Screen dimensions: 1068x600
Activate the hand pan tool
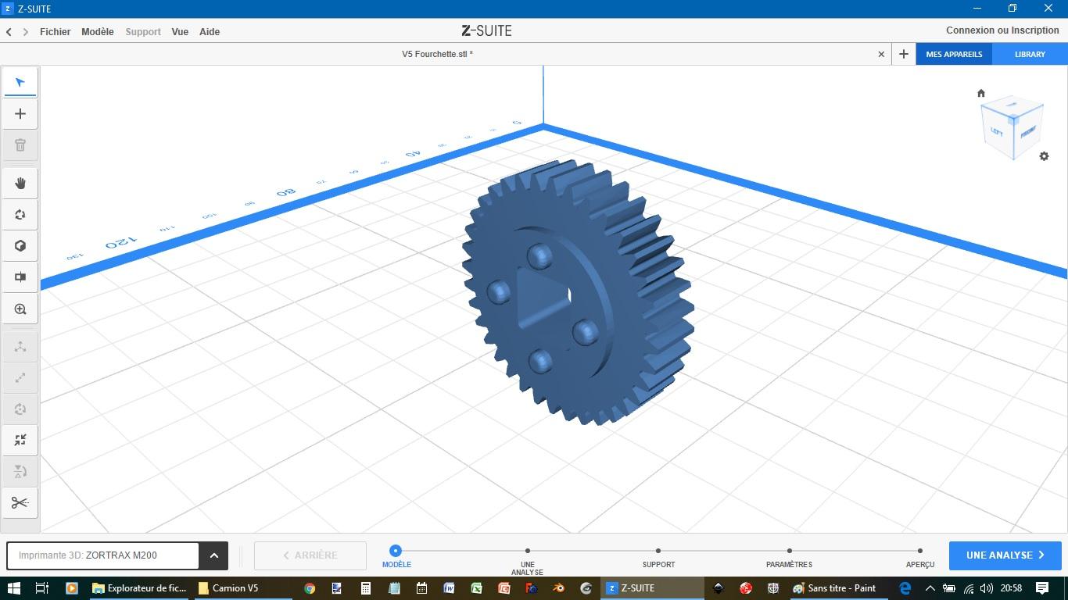click(20, 183)
